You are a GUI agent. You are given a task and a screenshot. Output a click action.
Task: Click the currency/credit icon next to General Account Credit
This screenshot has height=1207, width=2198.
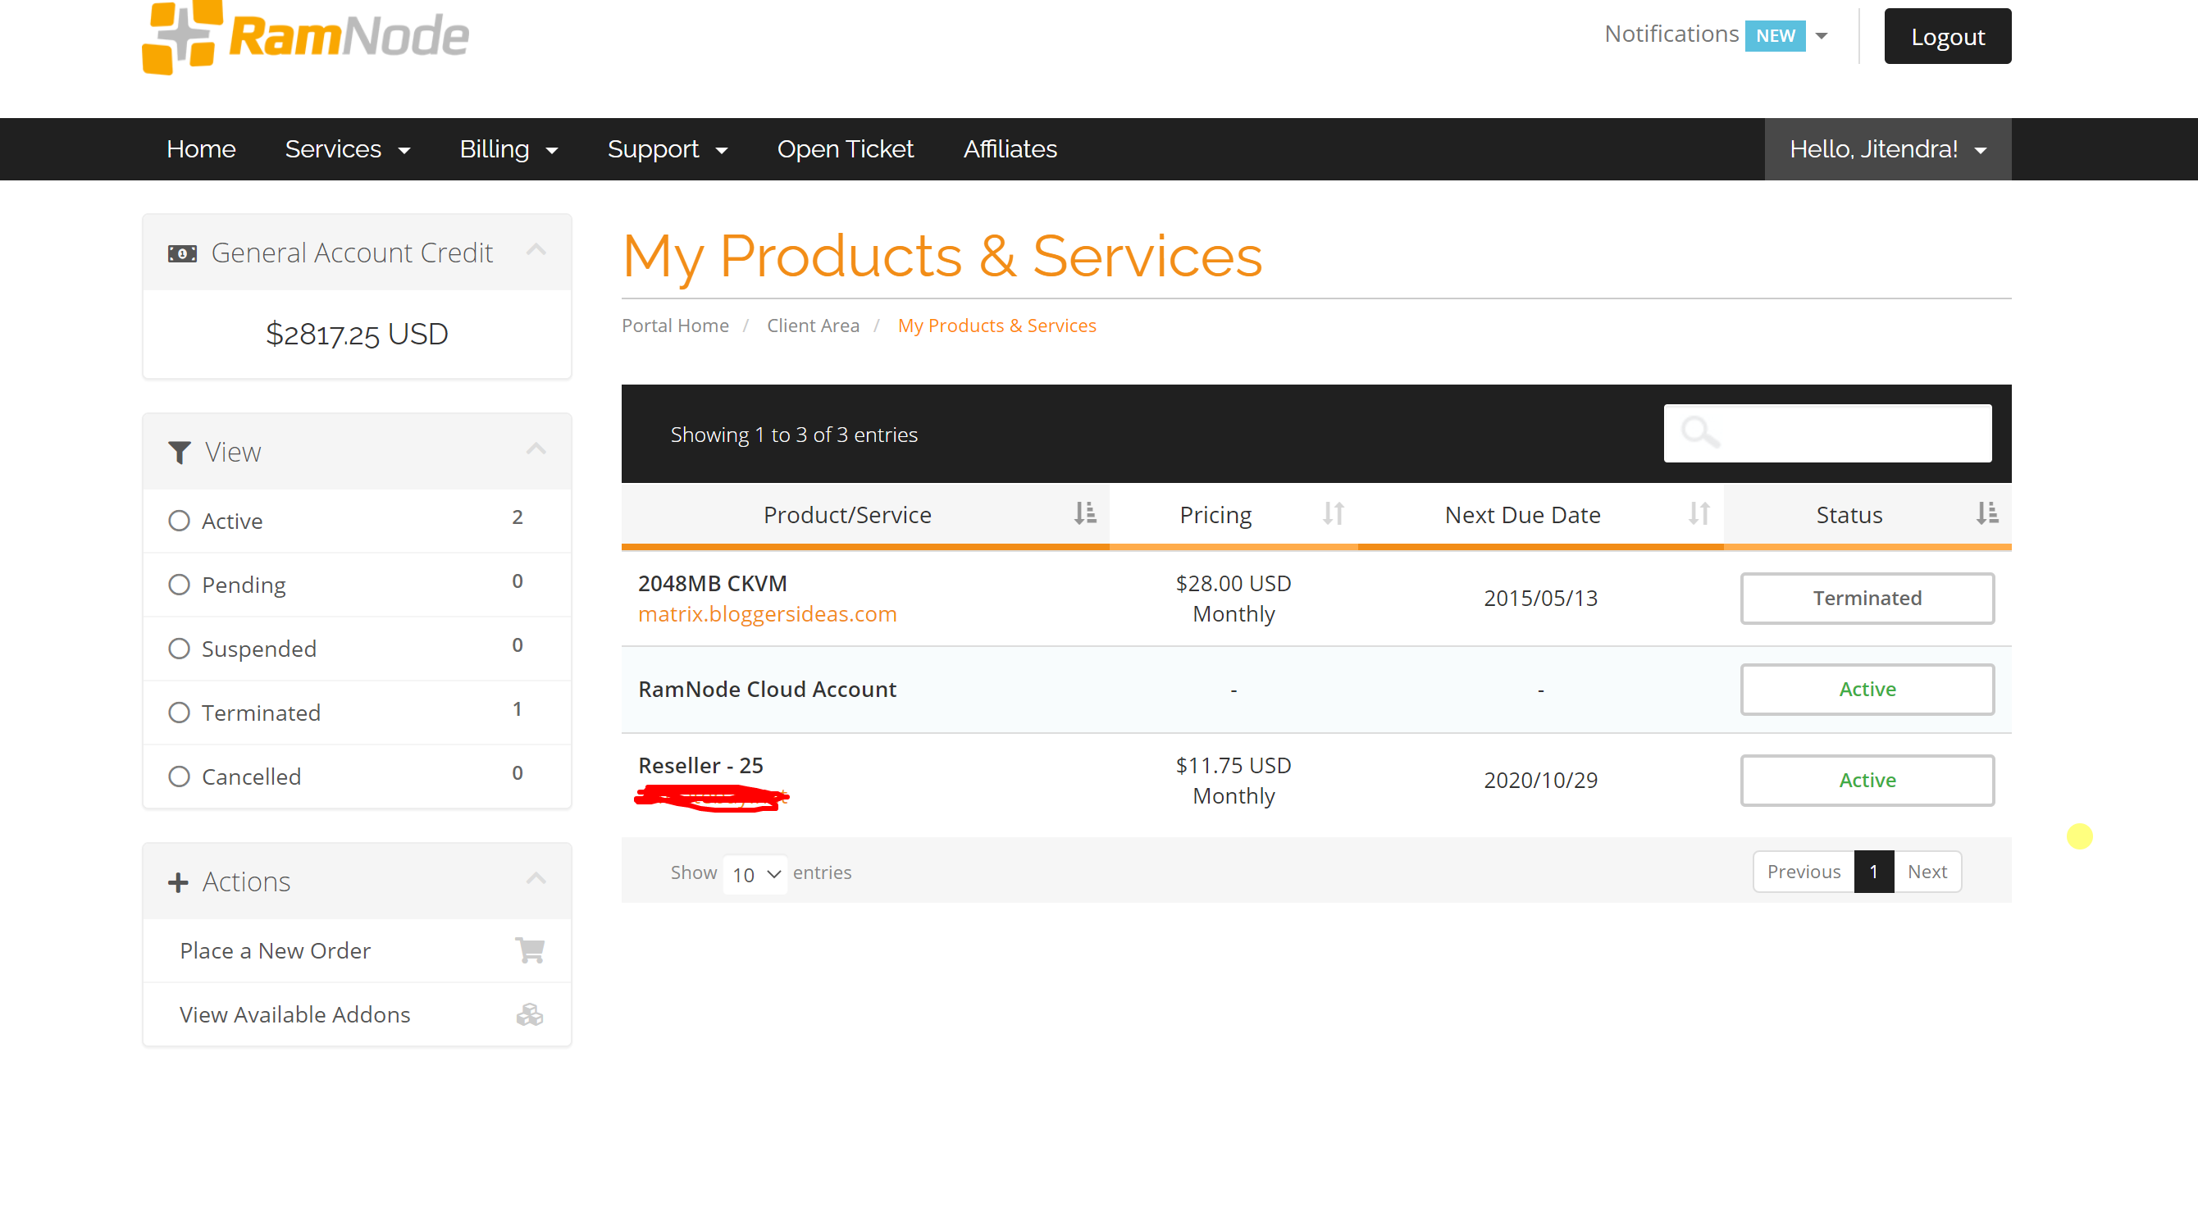coord(181,251)
